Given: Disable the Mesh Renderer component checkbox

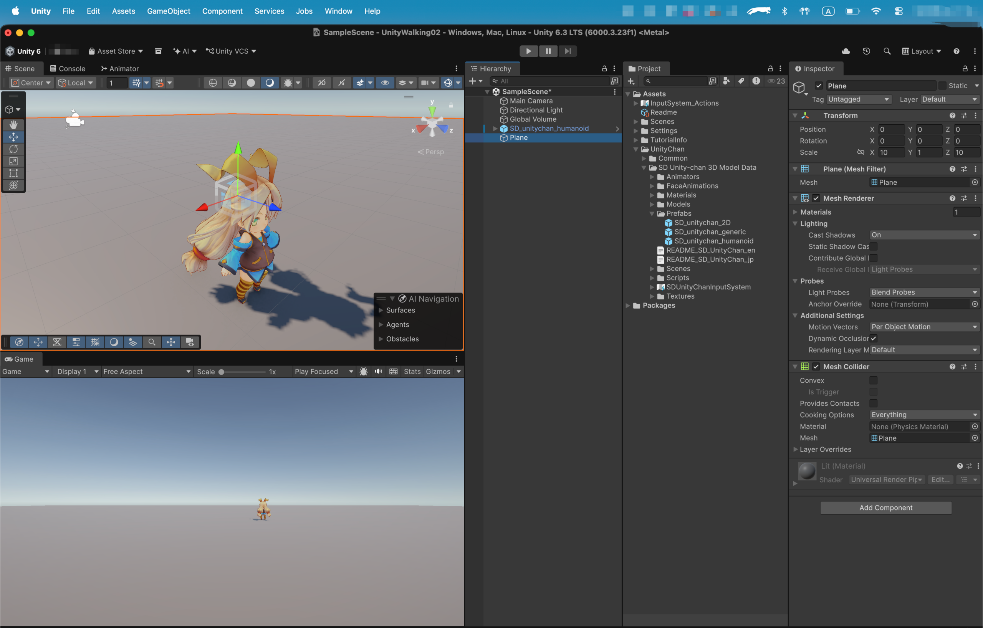Looking at the screenshot, I should (x=816, y=198).
